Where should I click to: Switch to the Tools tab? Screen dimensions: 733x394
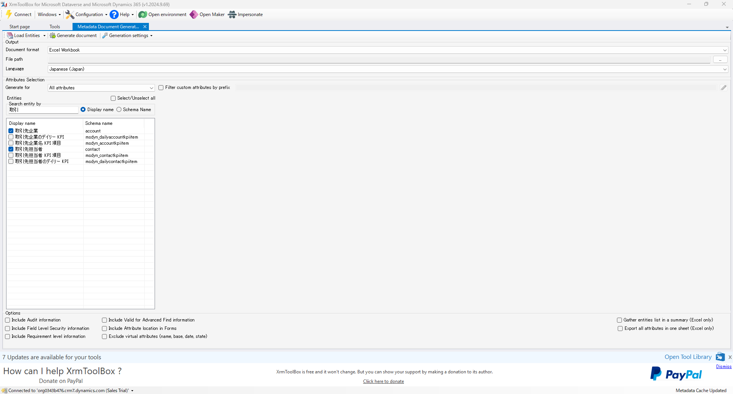[x=55, y=27]
